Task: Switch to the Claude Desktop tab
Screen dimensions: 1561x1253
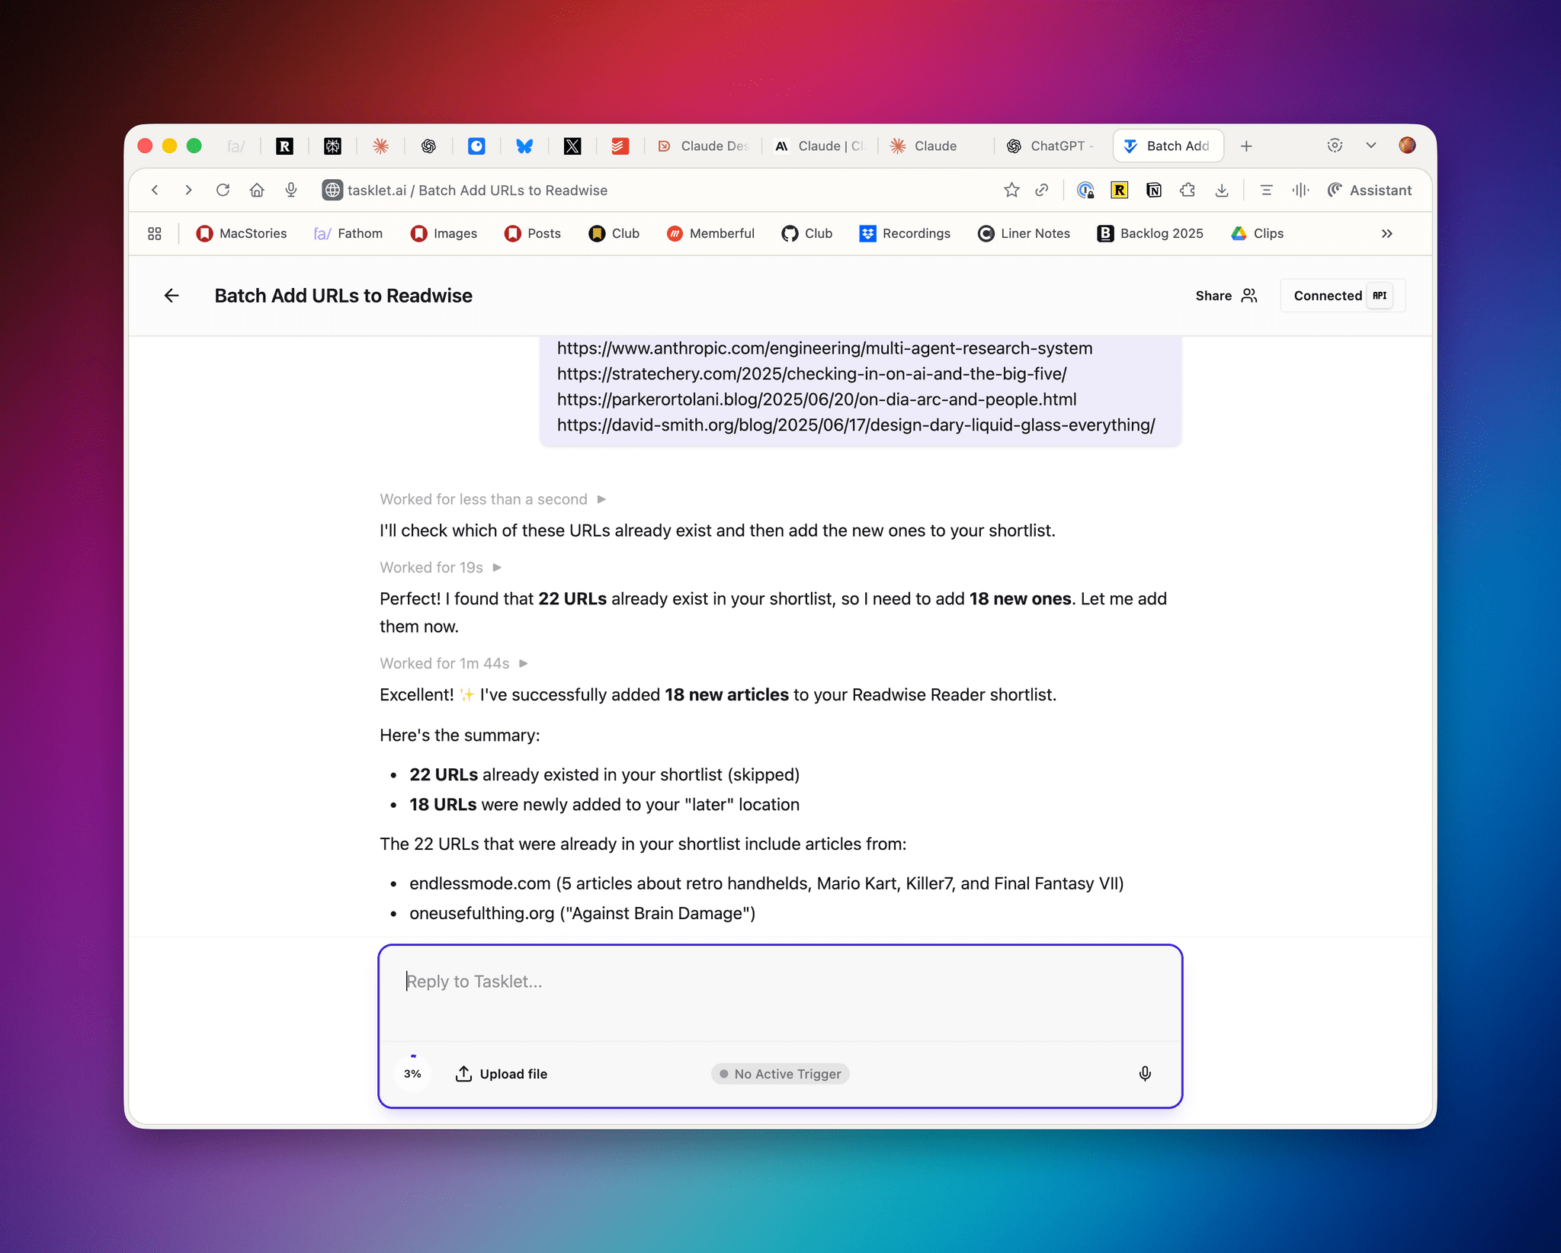Action: click(x=703, y=146)
